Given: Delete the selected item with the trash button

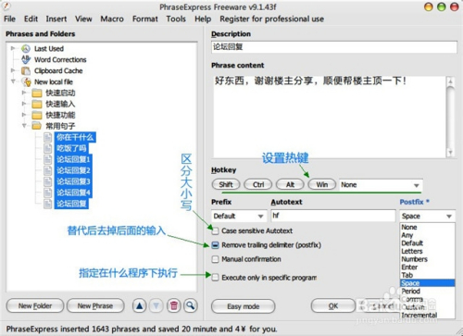Looking at the screenshot, I should click(x=174, y=305).
